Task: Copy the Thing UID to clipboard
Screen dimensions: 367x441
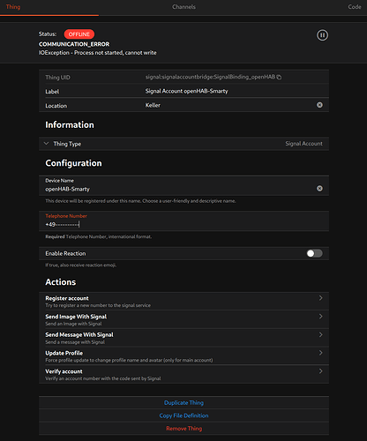Action: (279, 77)
